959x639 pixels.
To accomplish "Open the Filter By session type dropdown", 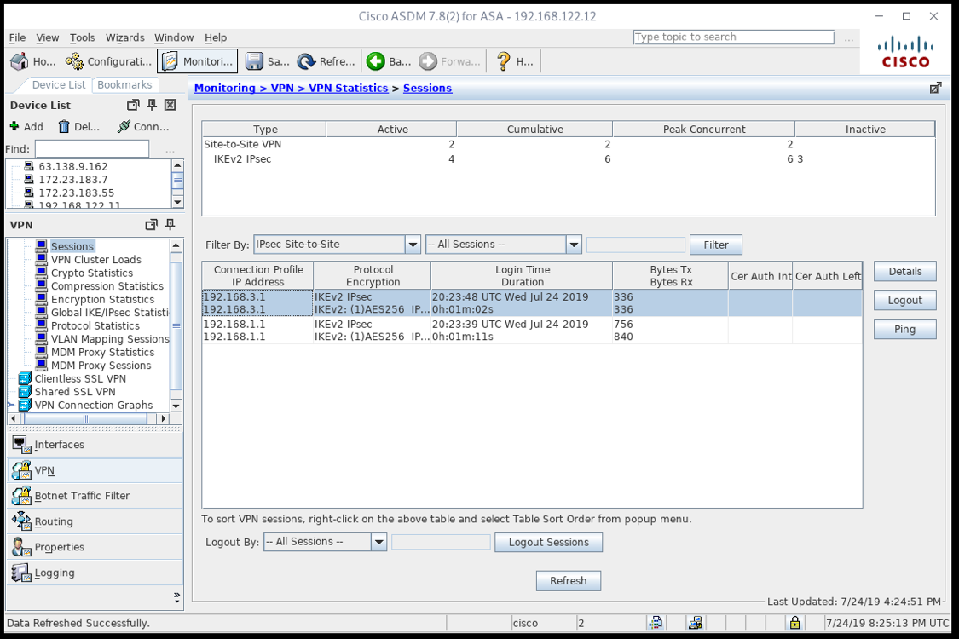I will (x=413, y=244).
